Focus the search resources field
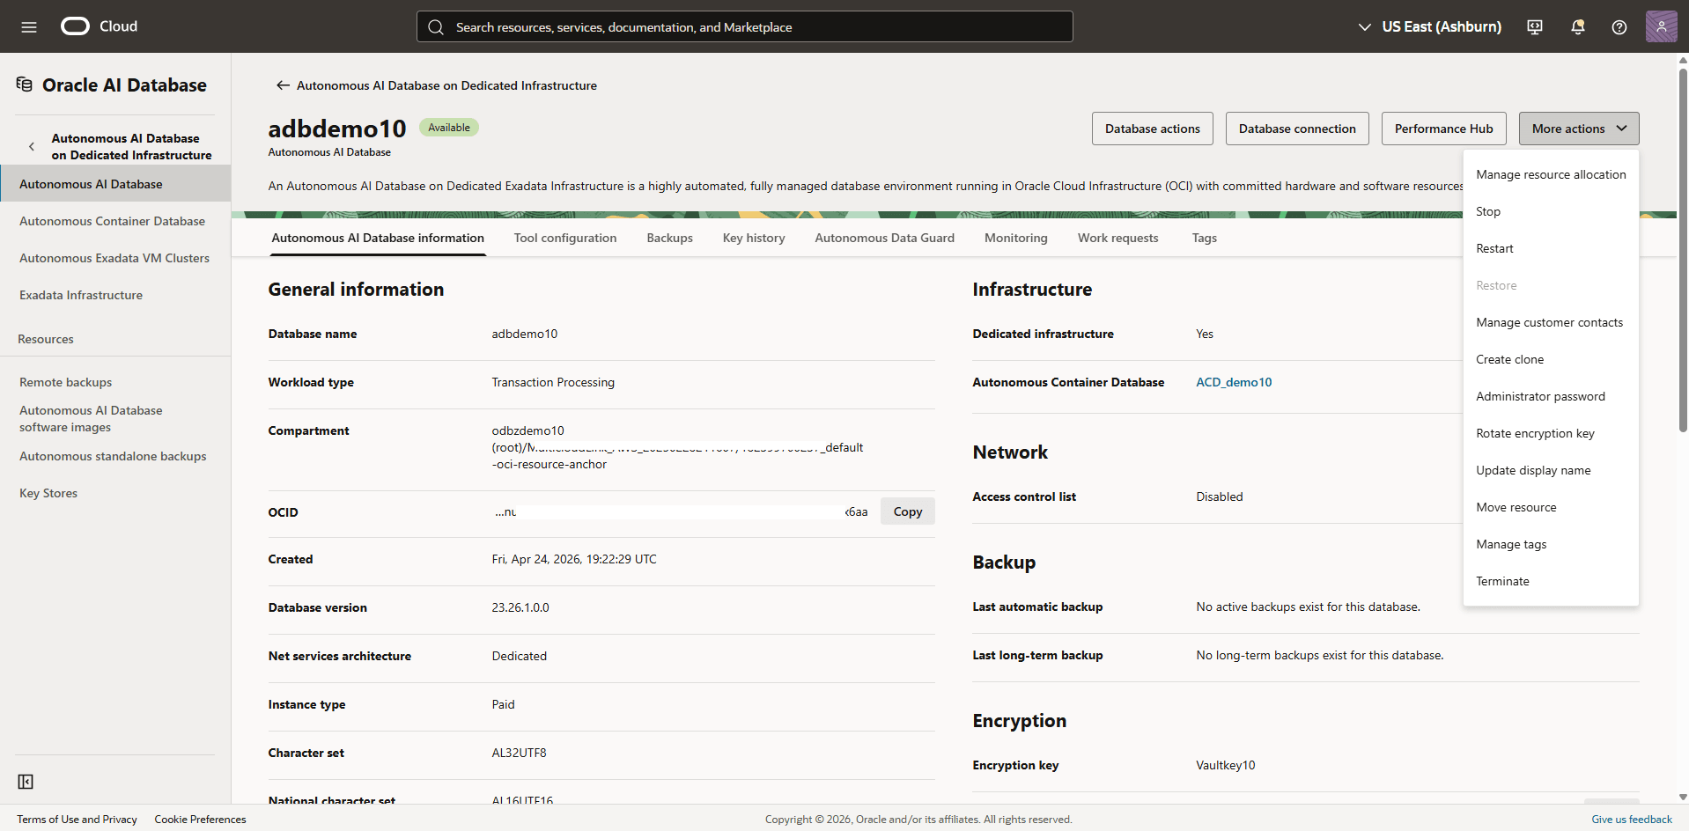 pos(745,26)
